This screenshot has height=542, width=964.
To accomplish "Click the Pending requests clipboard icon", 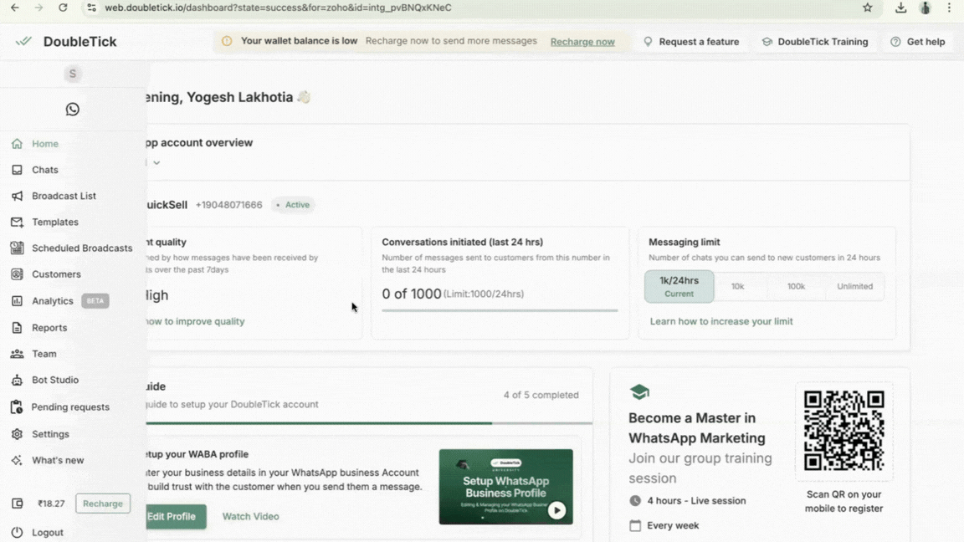I will 17,407.
